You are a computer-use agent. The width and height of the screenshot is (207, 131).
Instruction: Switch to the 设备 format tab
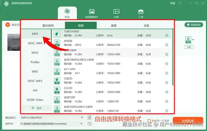coord(146,25)
